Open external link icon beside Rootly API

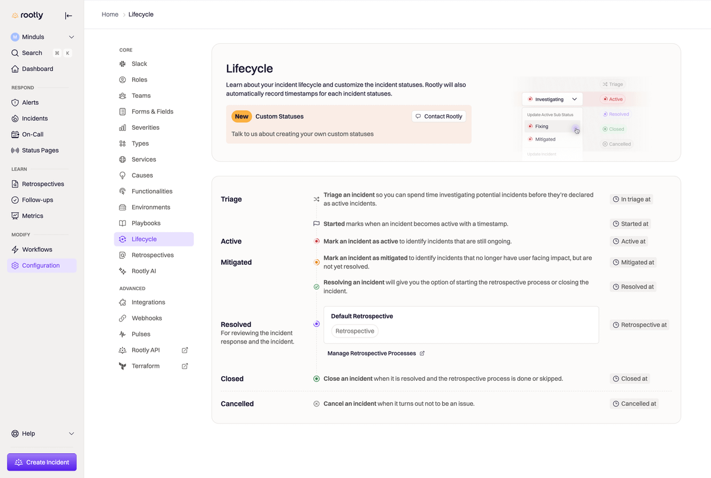coord(185,350)
